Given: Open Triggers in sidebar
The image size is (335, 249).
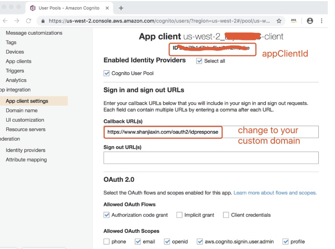Looking at the screenshot, I should (x=15, y=71).
